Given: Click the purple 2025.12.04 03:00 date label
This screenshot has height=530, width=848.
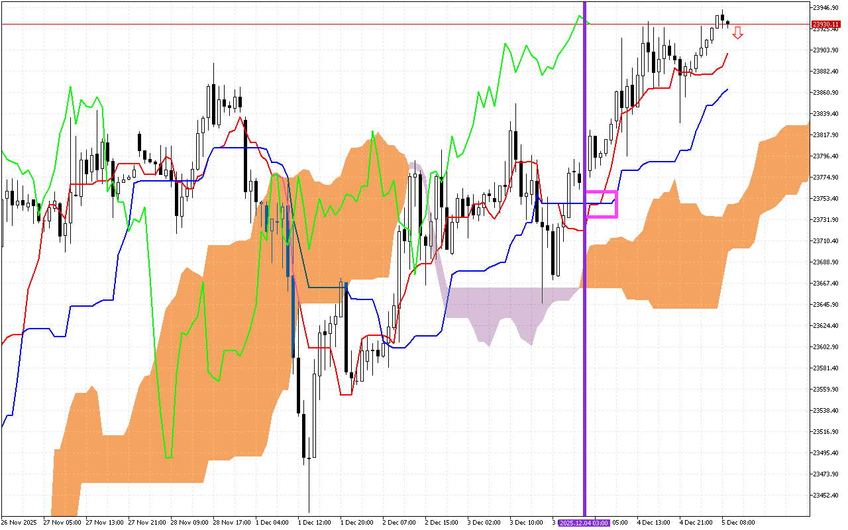Looking at the screenshot, I should click(584, 523).
